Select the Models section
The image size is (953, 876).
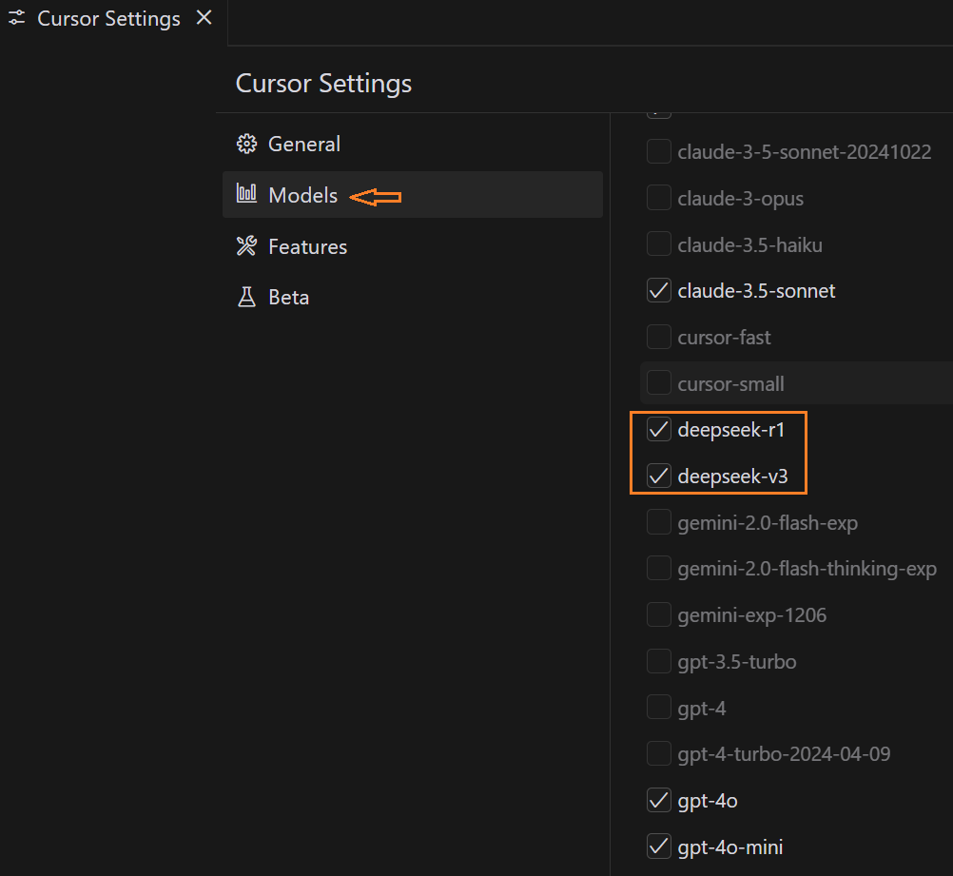pos(412,195)
